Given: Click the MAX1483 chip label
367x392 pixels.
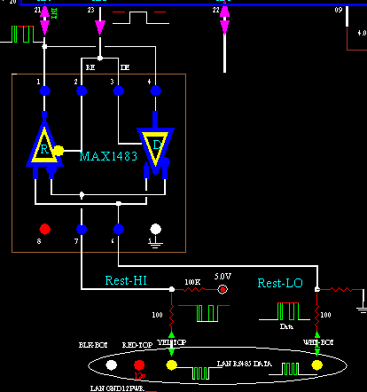Looking at the screenshot, I should [108, 156].
